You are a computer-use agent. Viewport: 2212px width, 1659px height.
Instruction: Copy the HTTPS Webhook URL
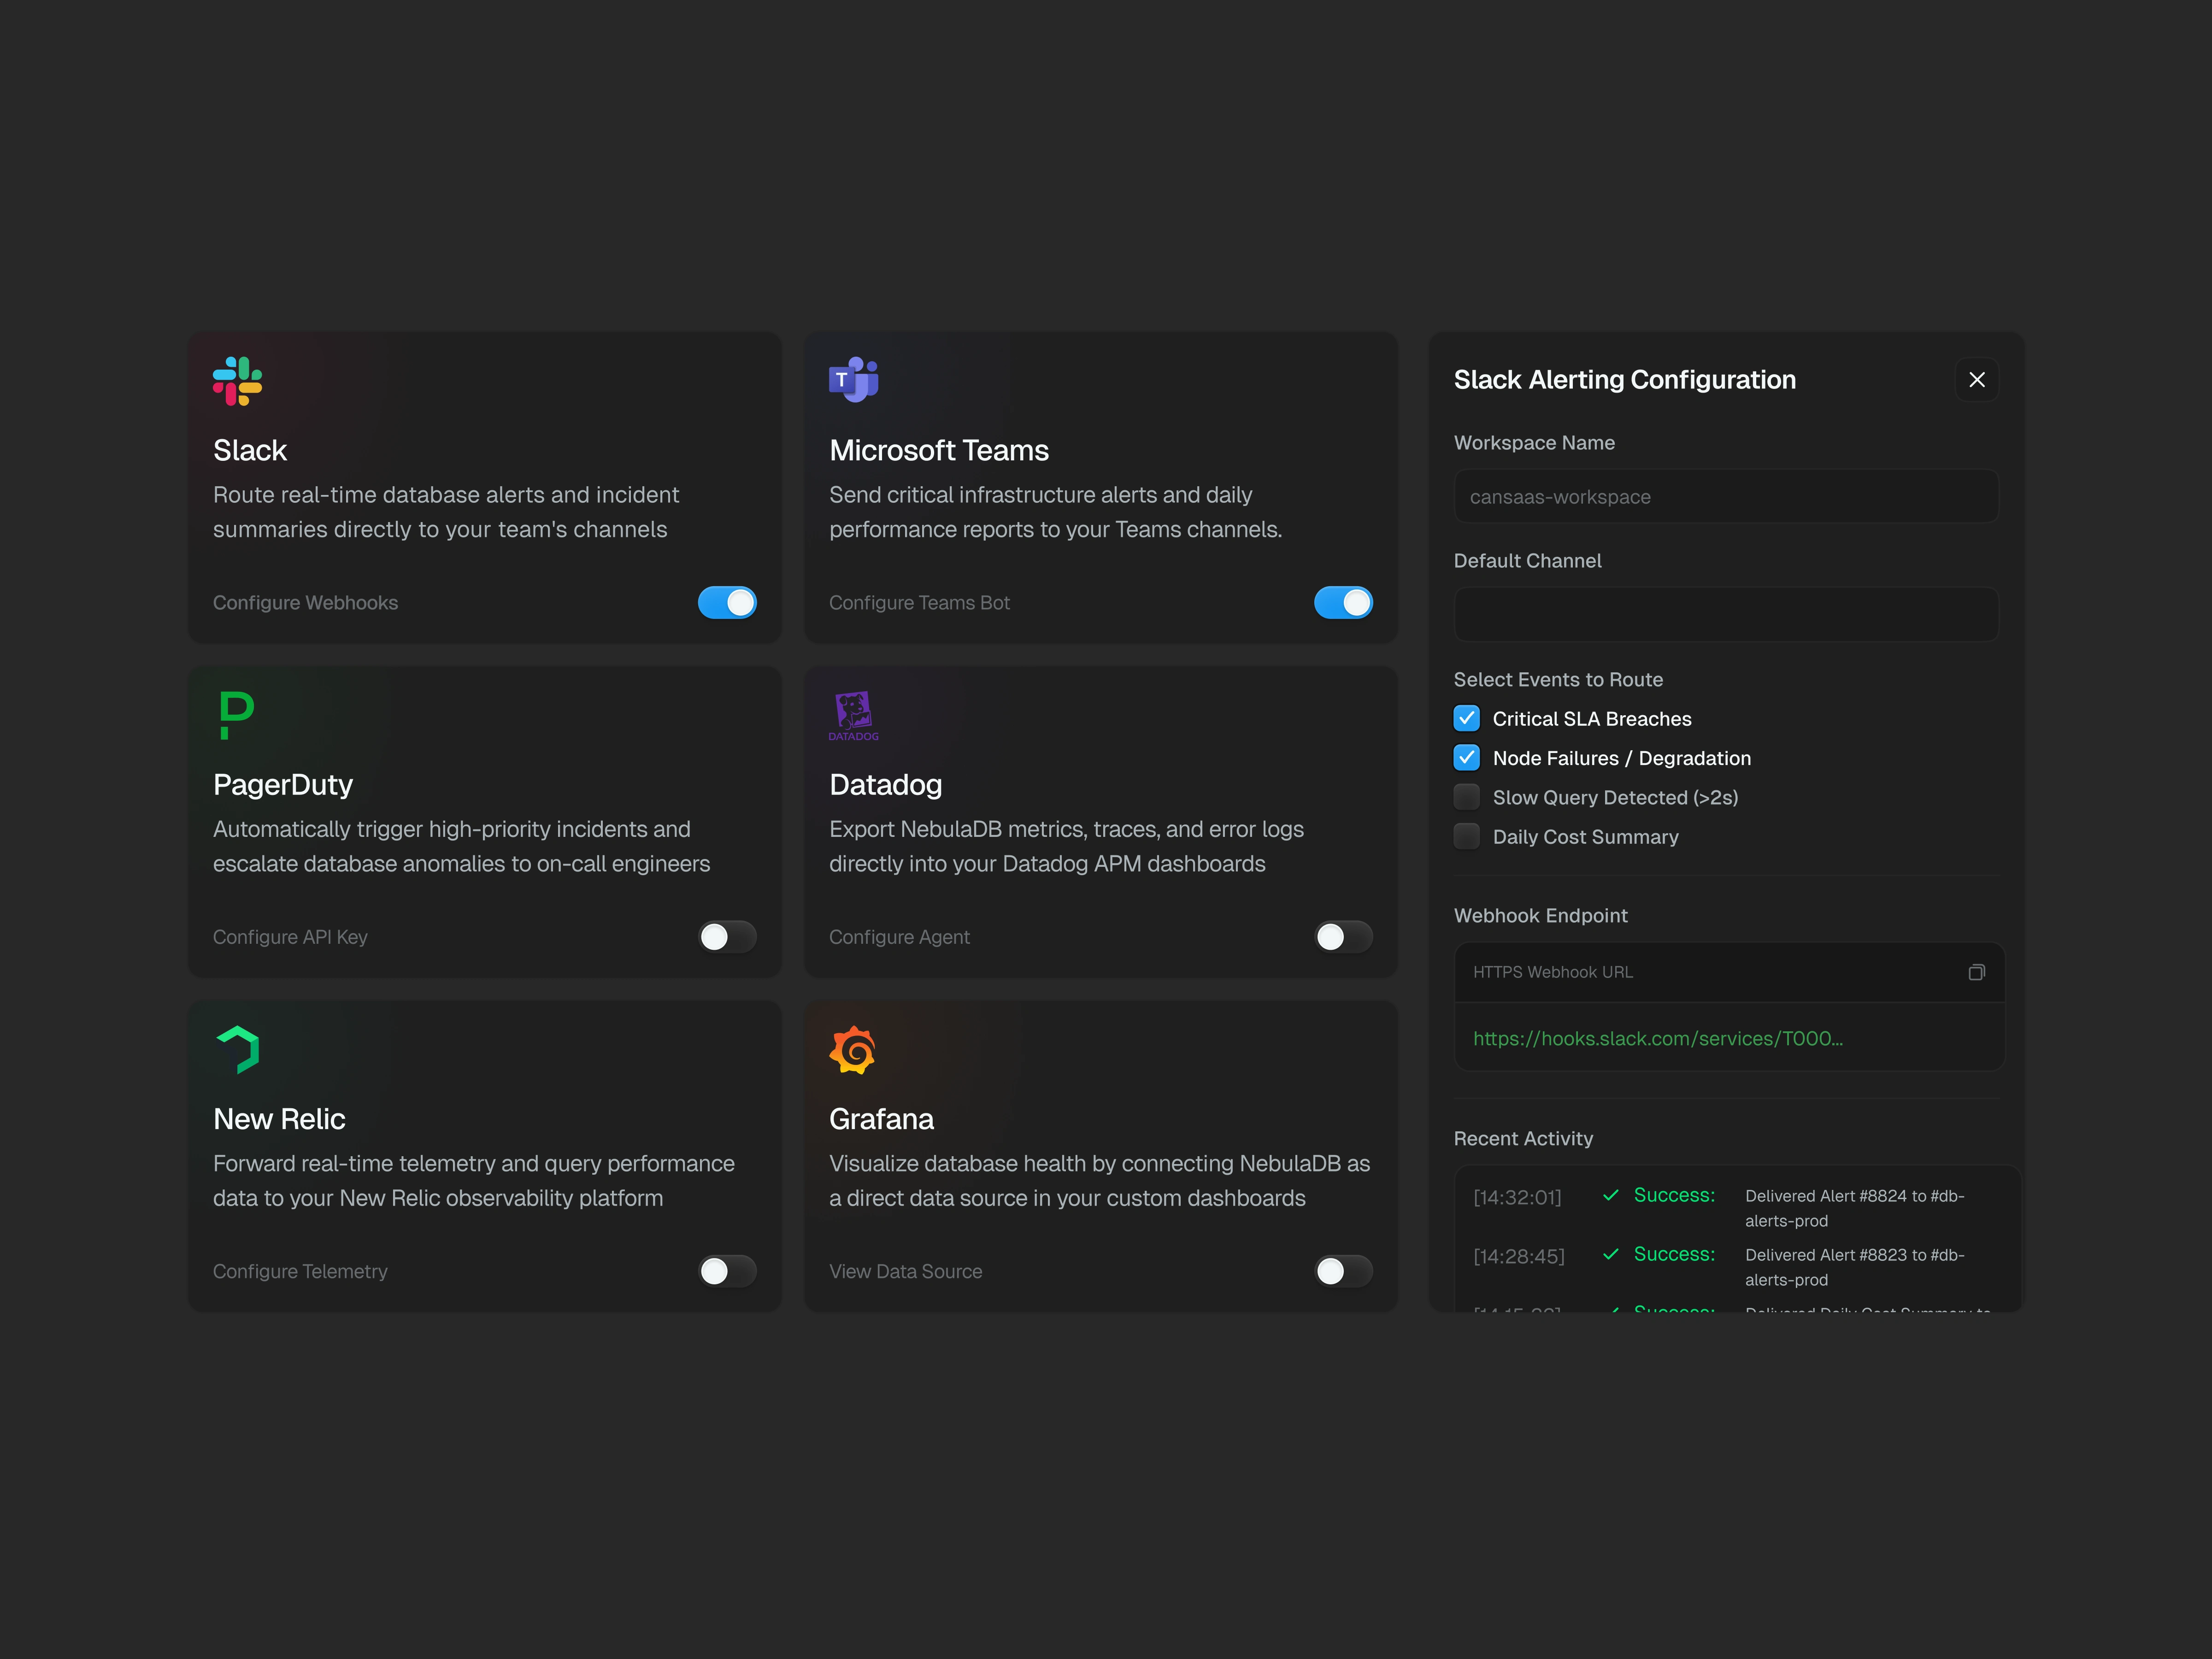click(x=1976, y=972)
